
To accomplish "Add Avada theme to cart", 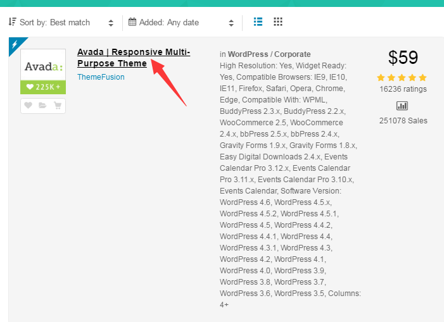I will (x=58, y=106).
